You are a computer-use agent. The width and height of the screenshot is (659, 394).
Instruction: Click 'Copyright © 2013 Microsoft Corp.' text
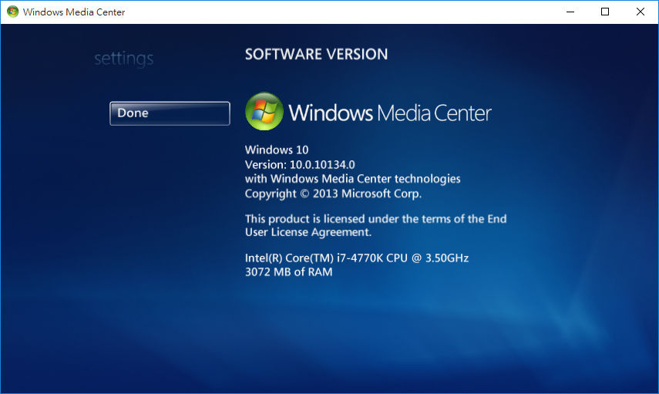click(333, 194)
